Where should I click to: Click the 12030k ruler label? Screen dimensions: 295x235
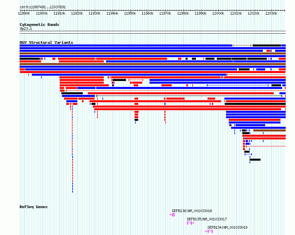point(271,13)
